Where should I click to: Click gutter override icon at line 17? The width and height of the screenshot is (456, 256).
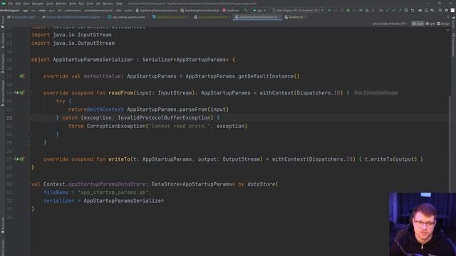point(22,76)
